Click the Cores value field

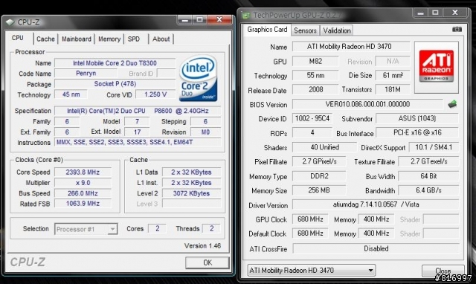[157, 228]
